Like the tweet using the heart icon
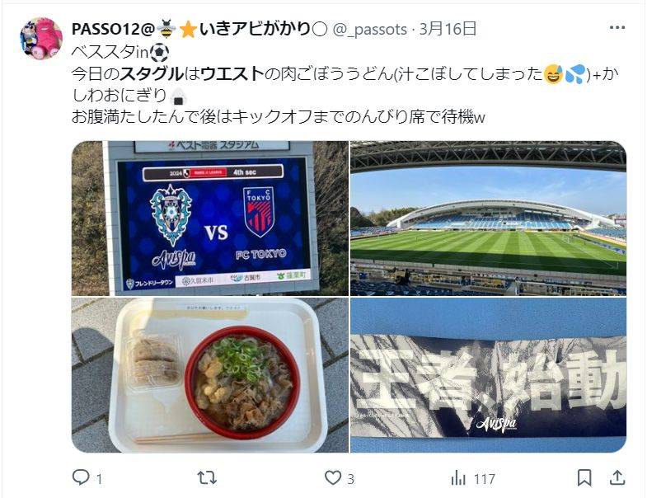Viewport: 647px width, 498px height. pos(333,477)
